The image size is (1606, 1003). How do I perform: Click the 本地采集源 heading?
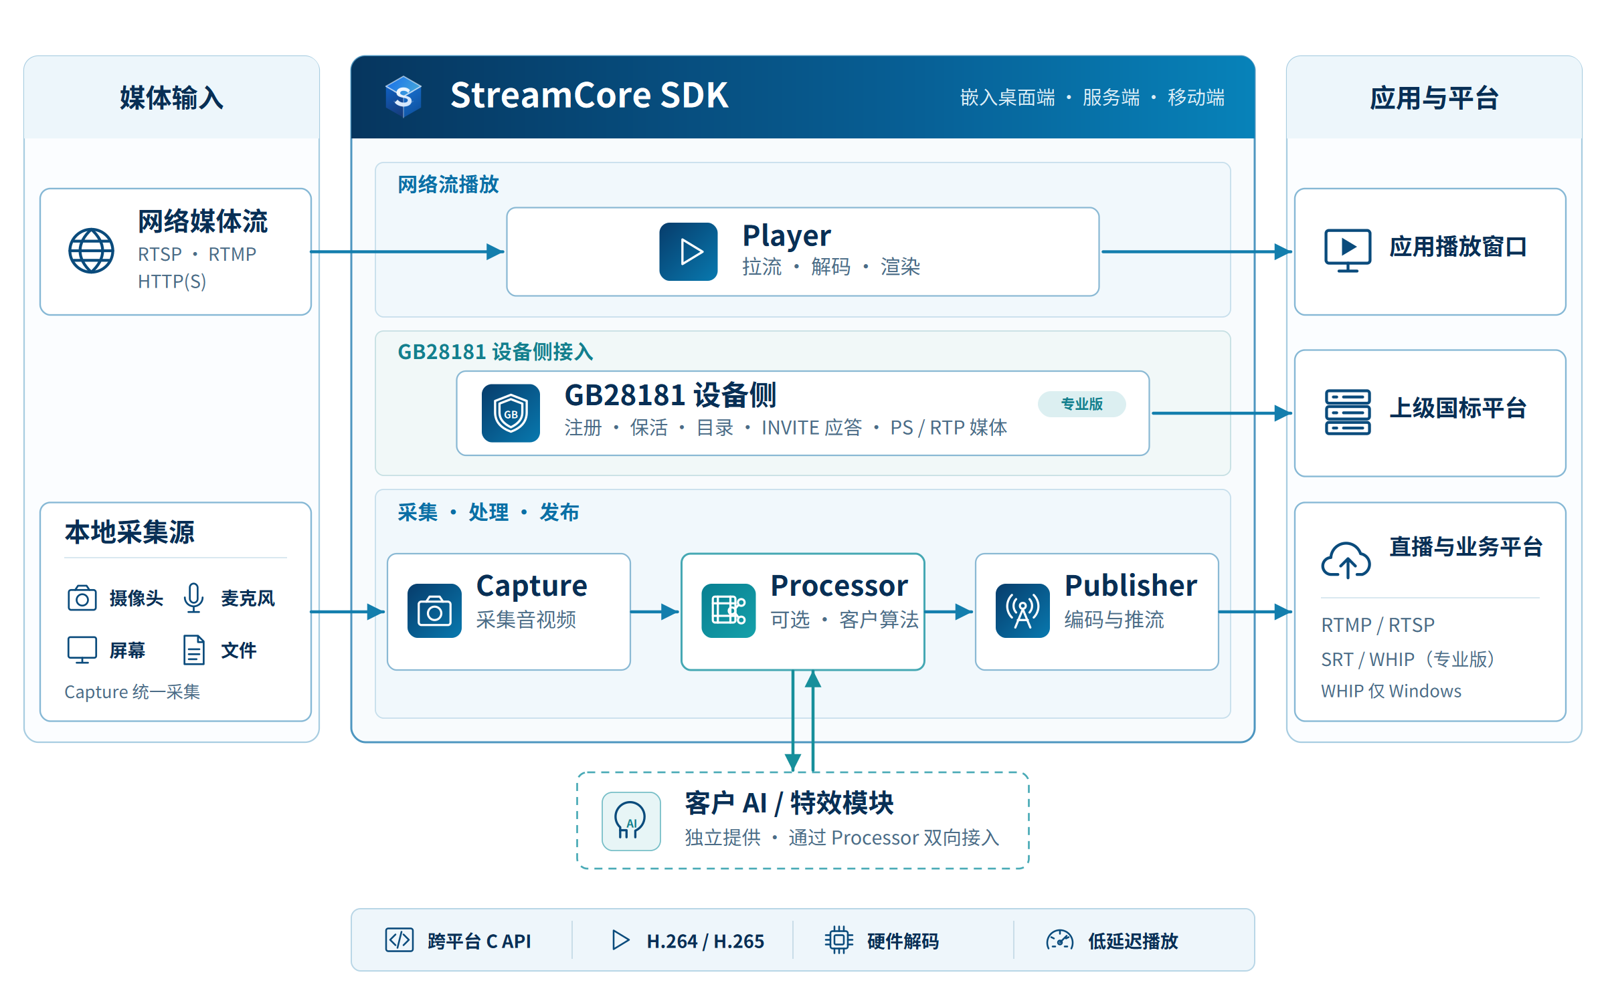pos(130,532)
